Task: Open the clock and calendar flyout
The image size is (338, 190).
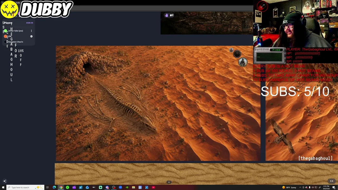Action: pos(326,187)
